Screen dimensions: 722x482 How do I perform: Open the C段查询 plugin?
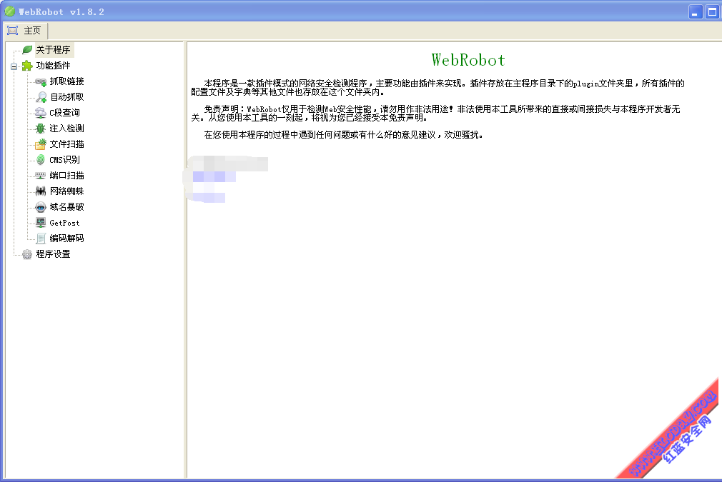[x=64, y=113]
